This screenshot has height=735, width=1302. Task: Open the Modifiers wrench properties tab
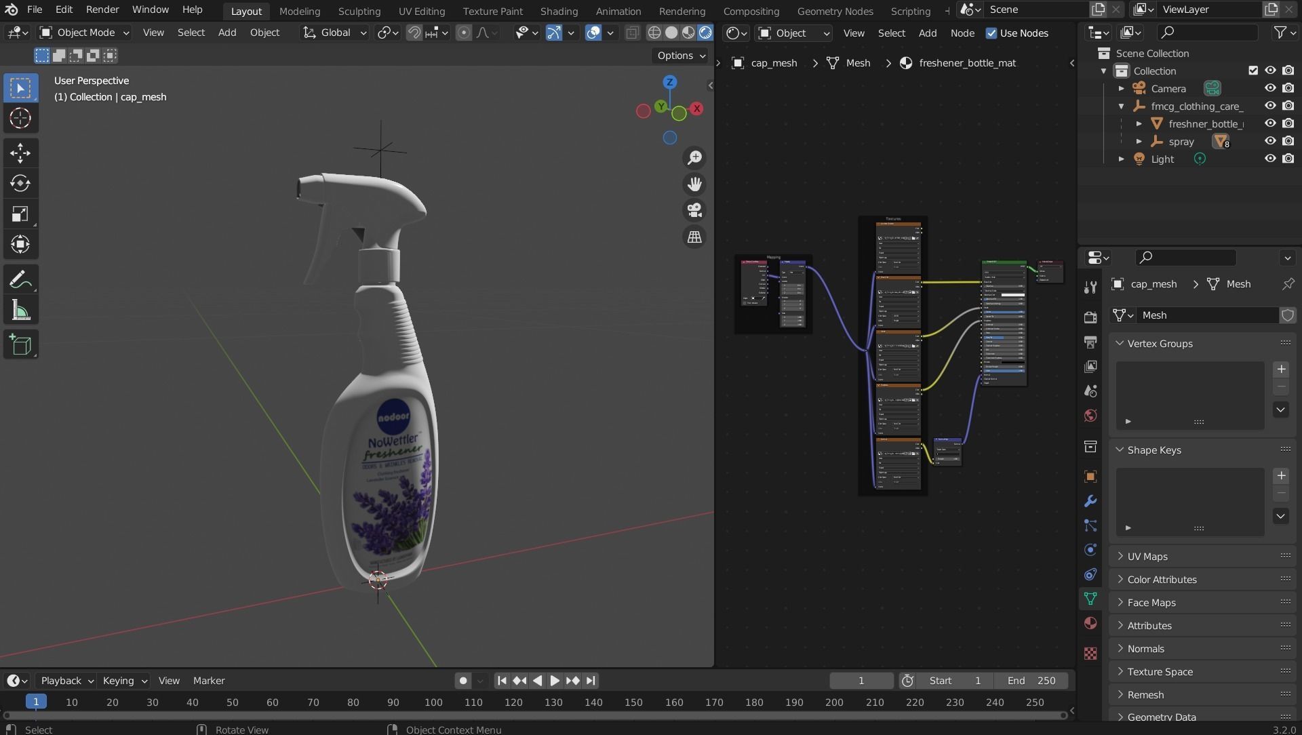(1090, 501)
